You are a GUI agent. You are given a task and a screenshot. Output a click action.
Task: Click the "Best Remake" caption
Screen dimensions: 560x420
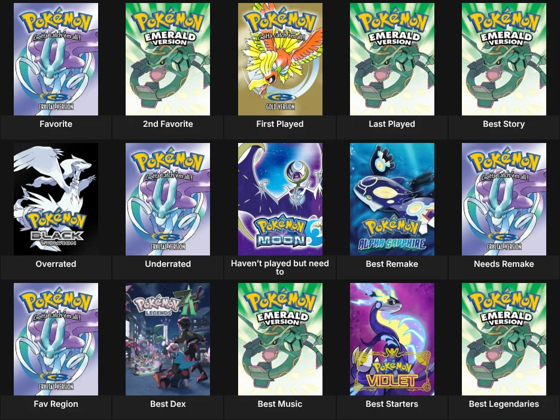click(392, 264)
